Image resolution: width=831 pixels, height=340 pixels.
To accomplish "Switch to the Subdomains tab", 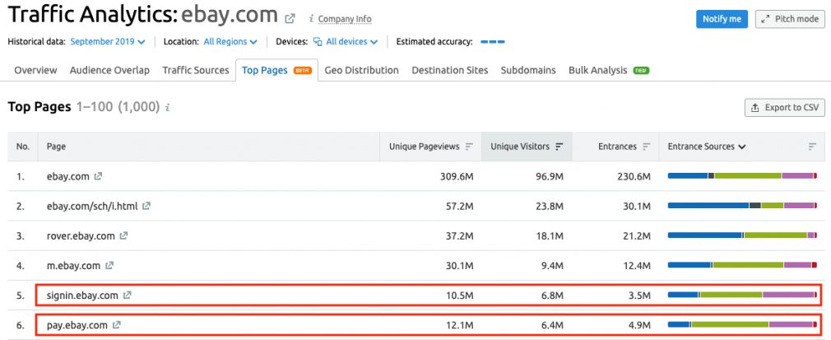I will tap(528, 71).
